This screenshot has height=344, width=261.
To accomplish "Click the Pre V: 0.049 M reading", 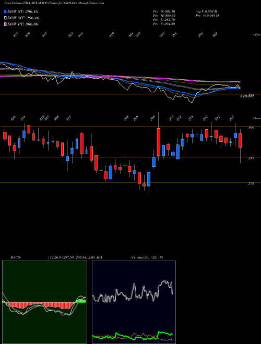I will point(207,16).
